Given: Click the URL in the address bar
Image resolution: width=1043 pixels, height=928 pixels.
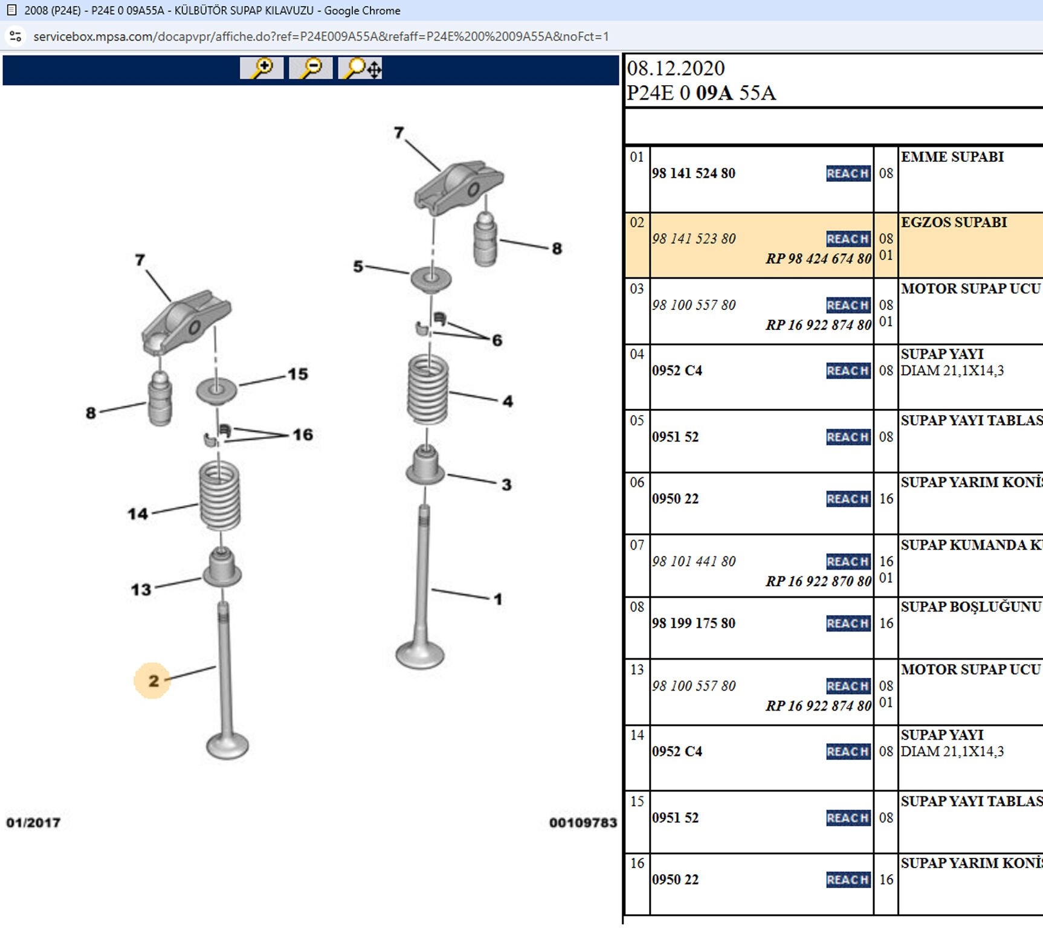Looking at the screenshot, I should click(x=321, y=36).
